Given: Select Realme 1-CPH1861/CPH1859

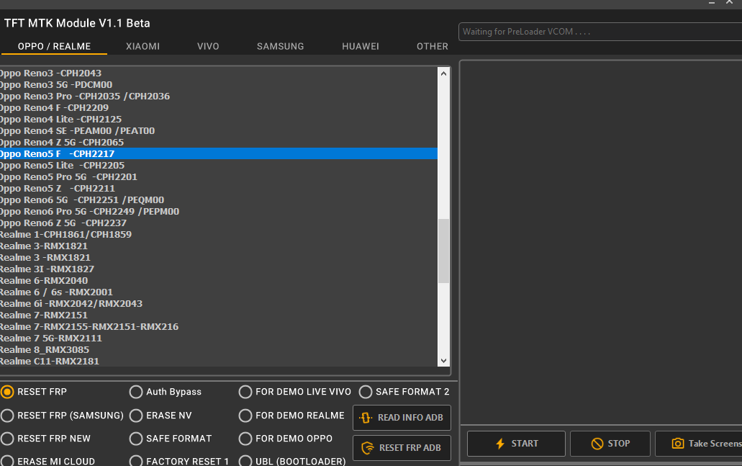Looking at the screenshot, I should click(x=219, y=234).
